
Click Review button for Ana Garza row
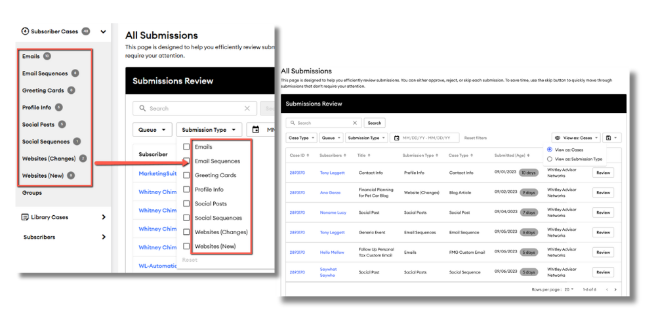[602, 193]
